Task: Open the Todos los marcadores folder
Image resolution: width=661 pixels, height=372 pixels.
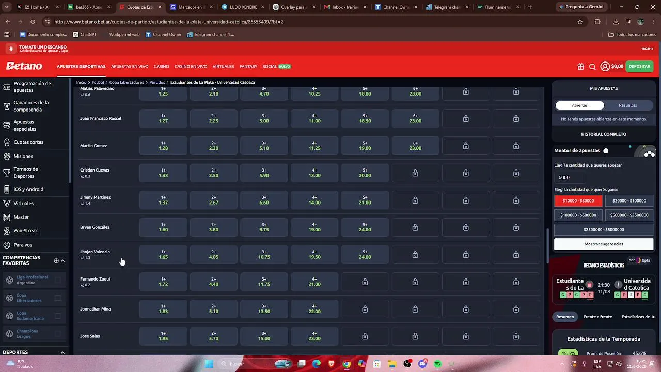Action: (632, 35)
